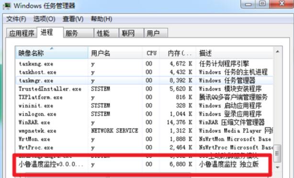Sort by the 内存 column header
Screen dimensions: 294x178
coord(178,53)
